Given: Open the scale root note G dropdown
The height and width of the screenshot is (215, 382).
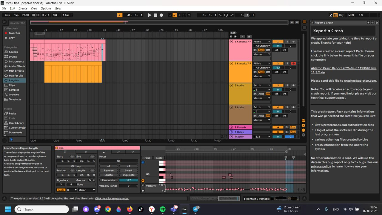Looking at the screenshot, I should click(x=72, y=190).
